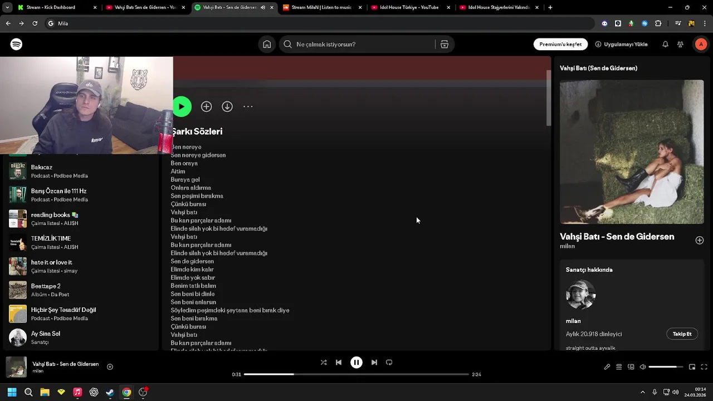
Task: Click the lyrics area scrollbar
Action: 548,98
